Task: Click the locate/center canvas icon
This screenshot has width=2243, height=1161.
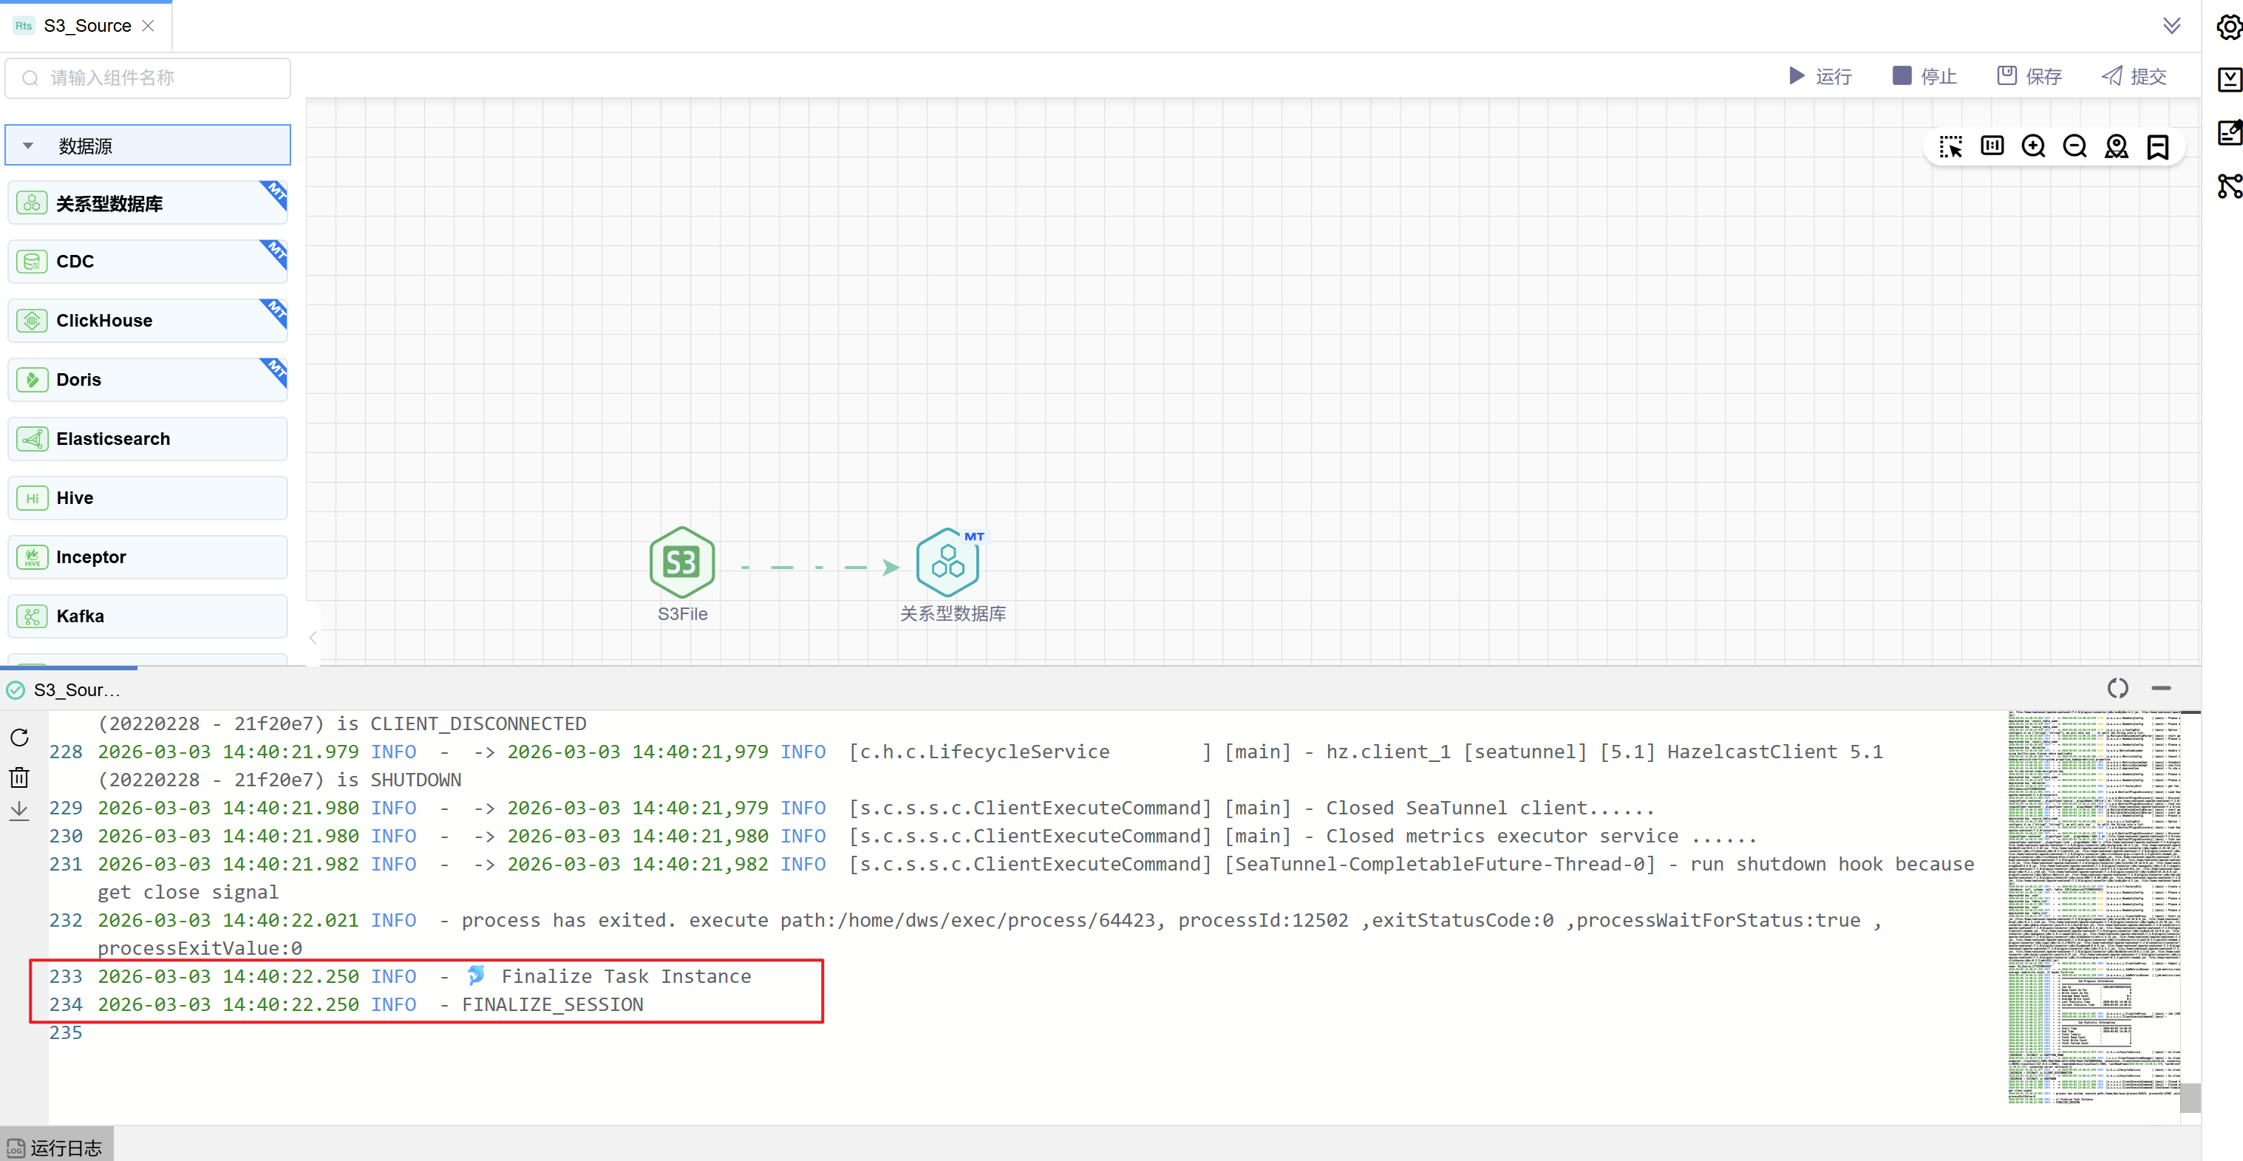Action: point(2116,146)
